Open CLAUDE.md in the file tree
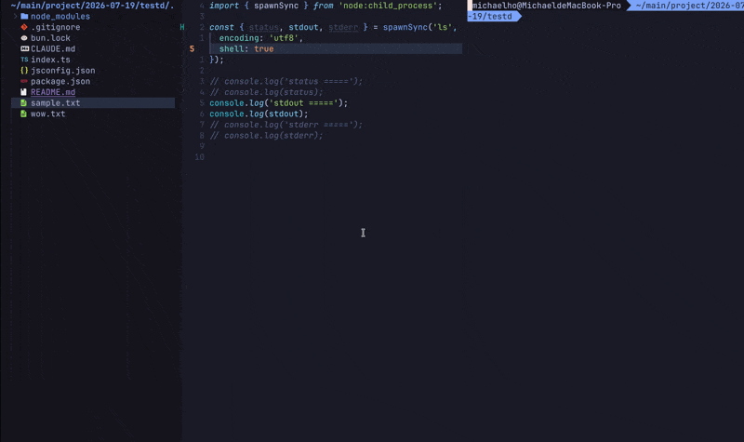 pos(53,49)
